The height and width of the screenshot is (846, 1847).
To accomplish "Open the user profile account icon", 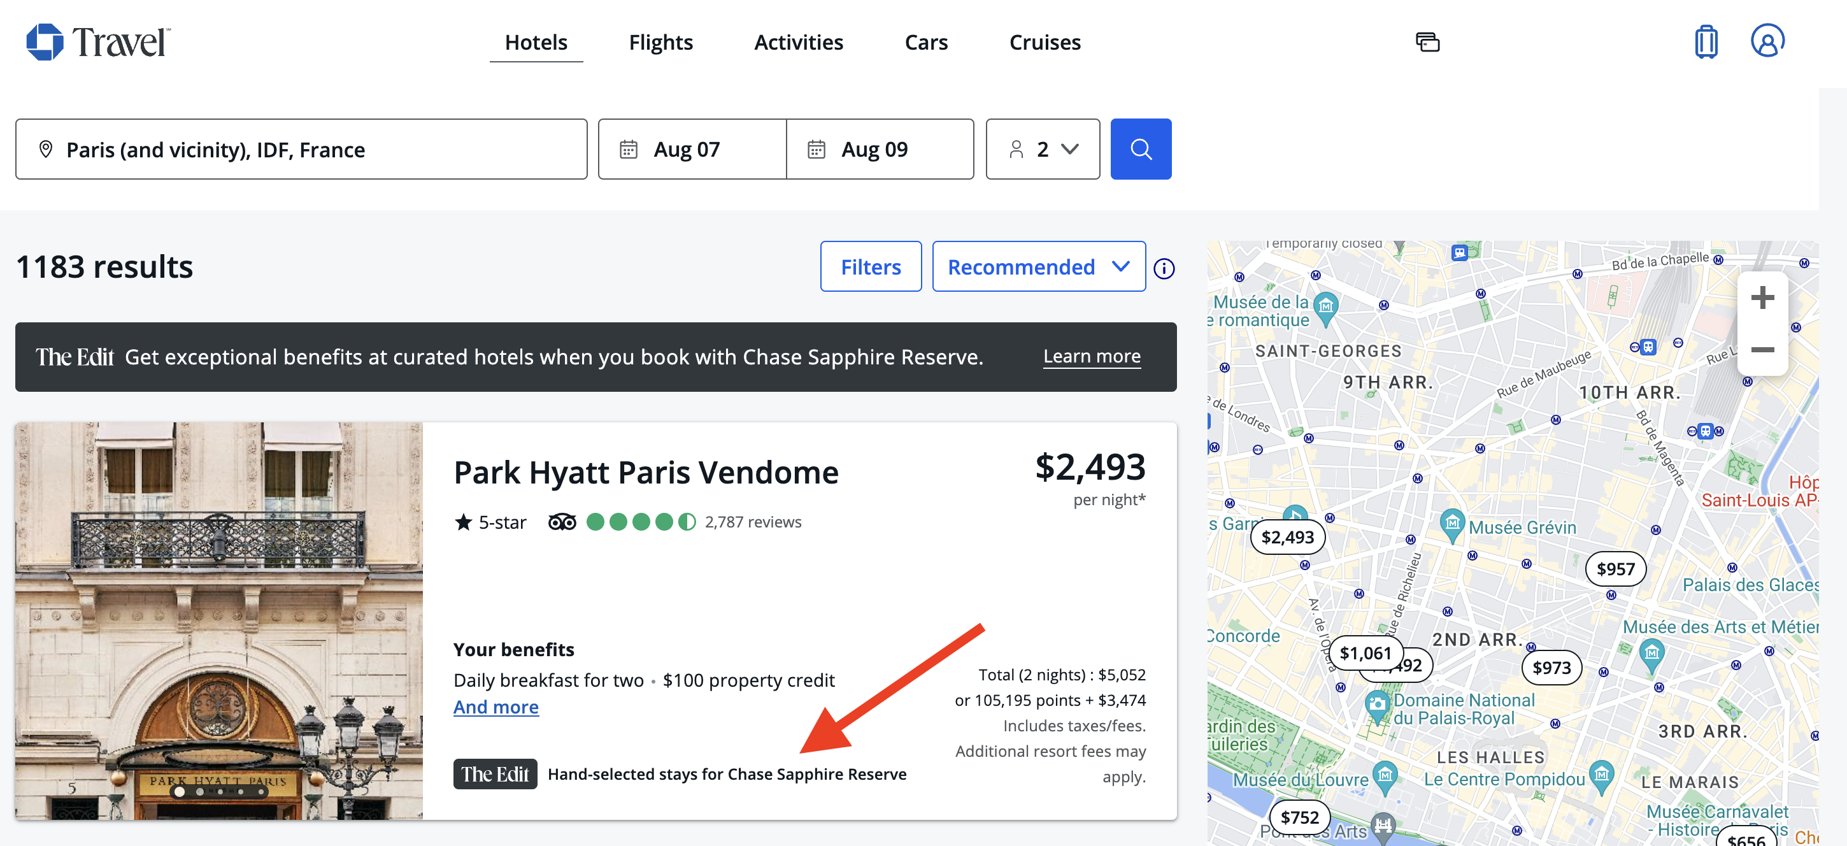I will pyautogui.click(x=1767, y=41).
